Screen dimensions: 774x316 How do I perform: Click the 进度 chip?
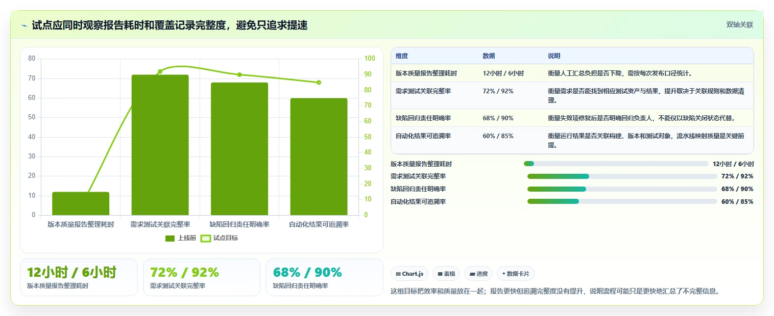point(478,274)
